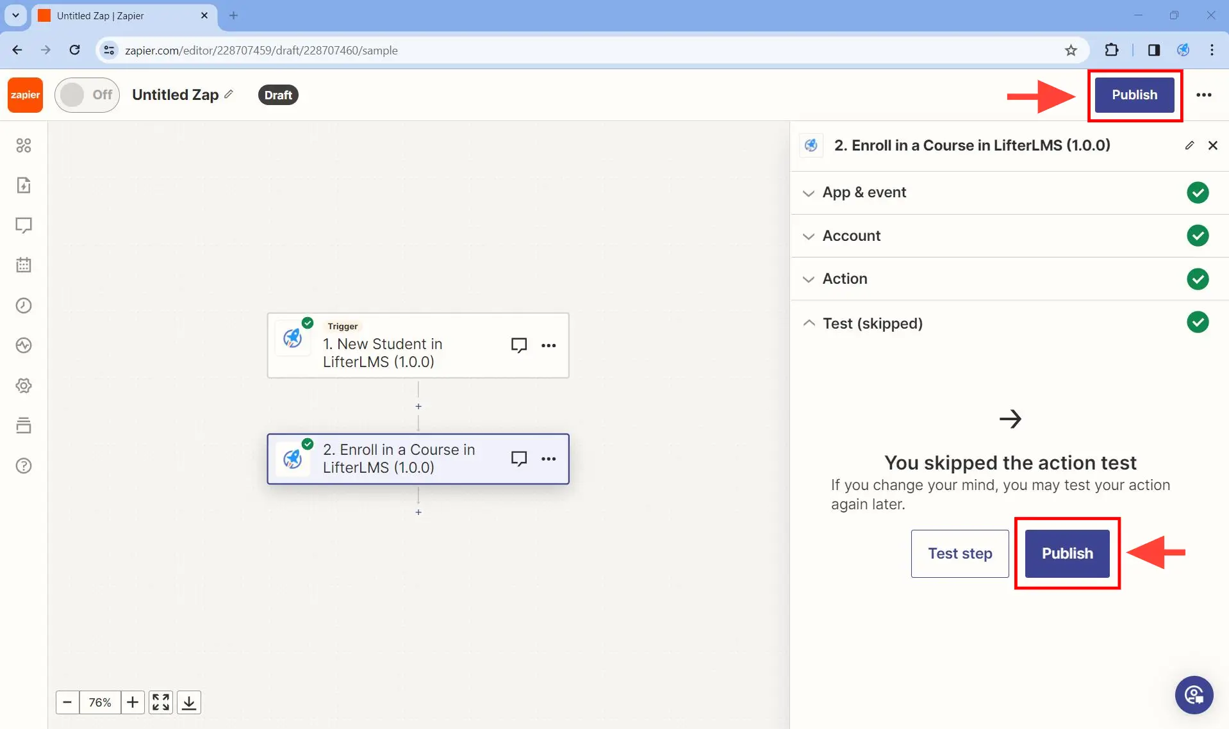This screenshot has height=729, width=1229.
Task: Rename the step using panel pencil icon
Action: pyautogui.click(x=1189, y=145)
